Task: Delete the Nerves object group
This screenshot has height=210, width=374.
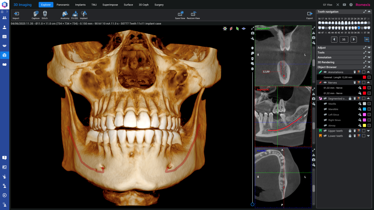Action: click(x=355, y=83)
